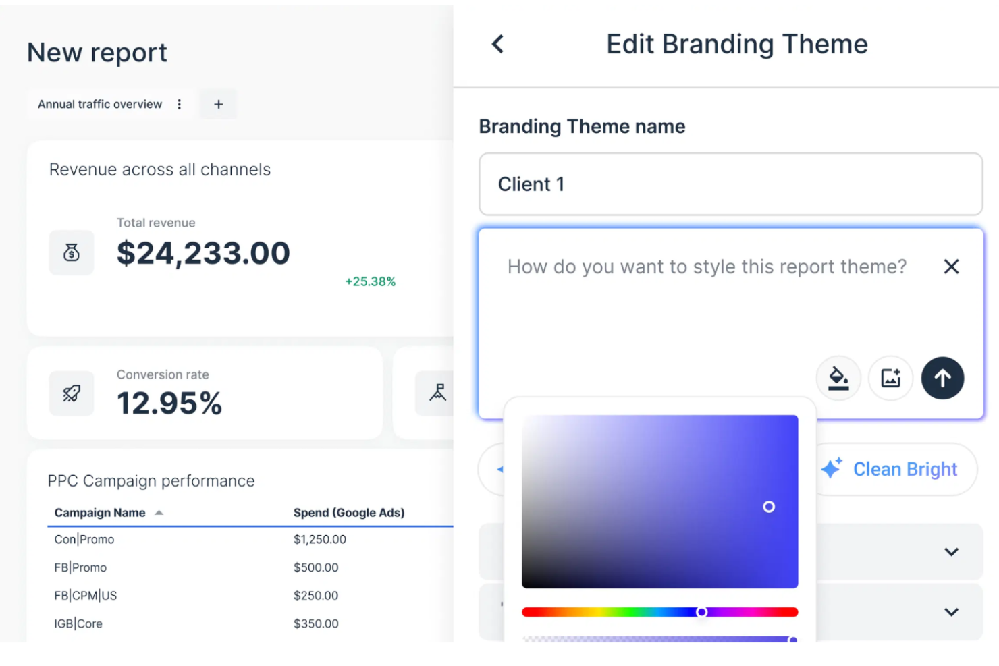Screen dimensions: 999x666
Task: Apply the Clean Bright theme suggestion
Action: pyautogui.click(x=905, y=469)
